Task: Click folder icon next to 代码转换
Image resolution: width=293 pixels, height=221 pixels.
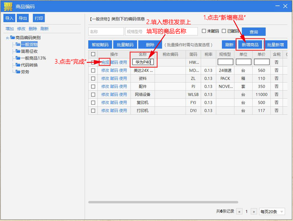Action: tap(18, 65)
